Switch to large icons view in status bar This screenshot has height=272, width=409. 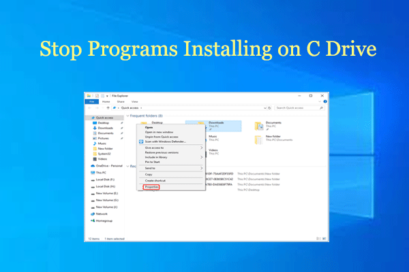[324, 239]
